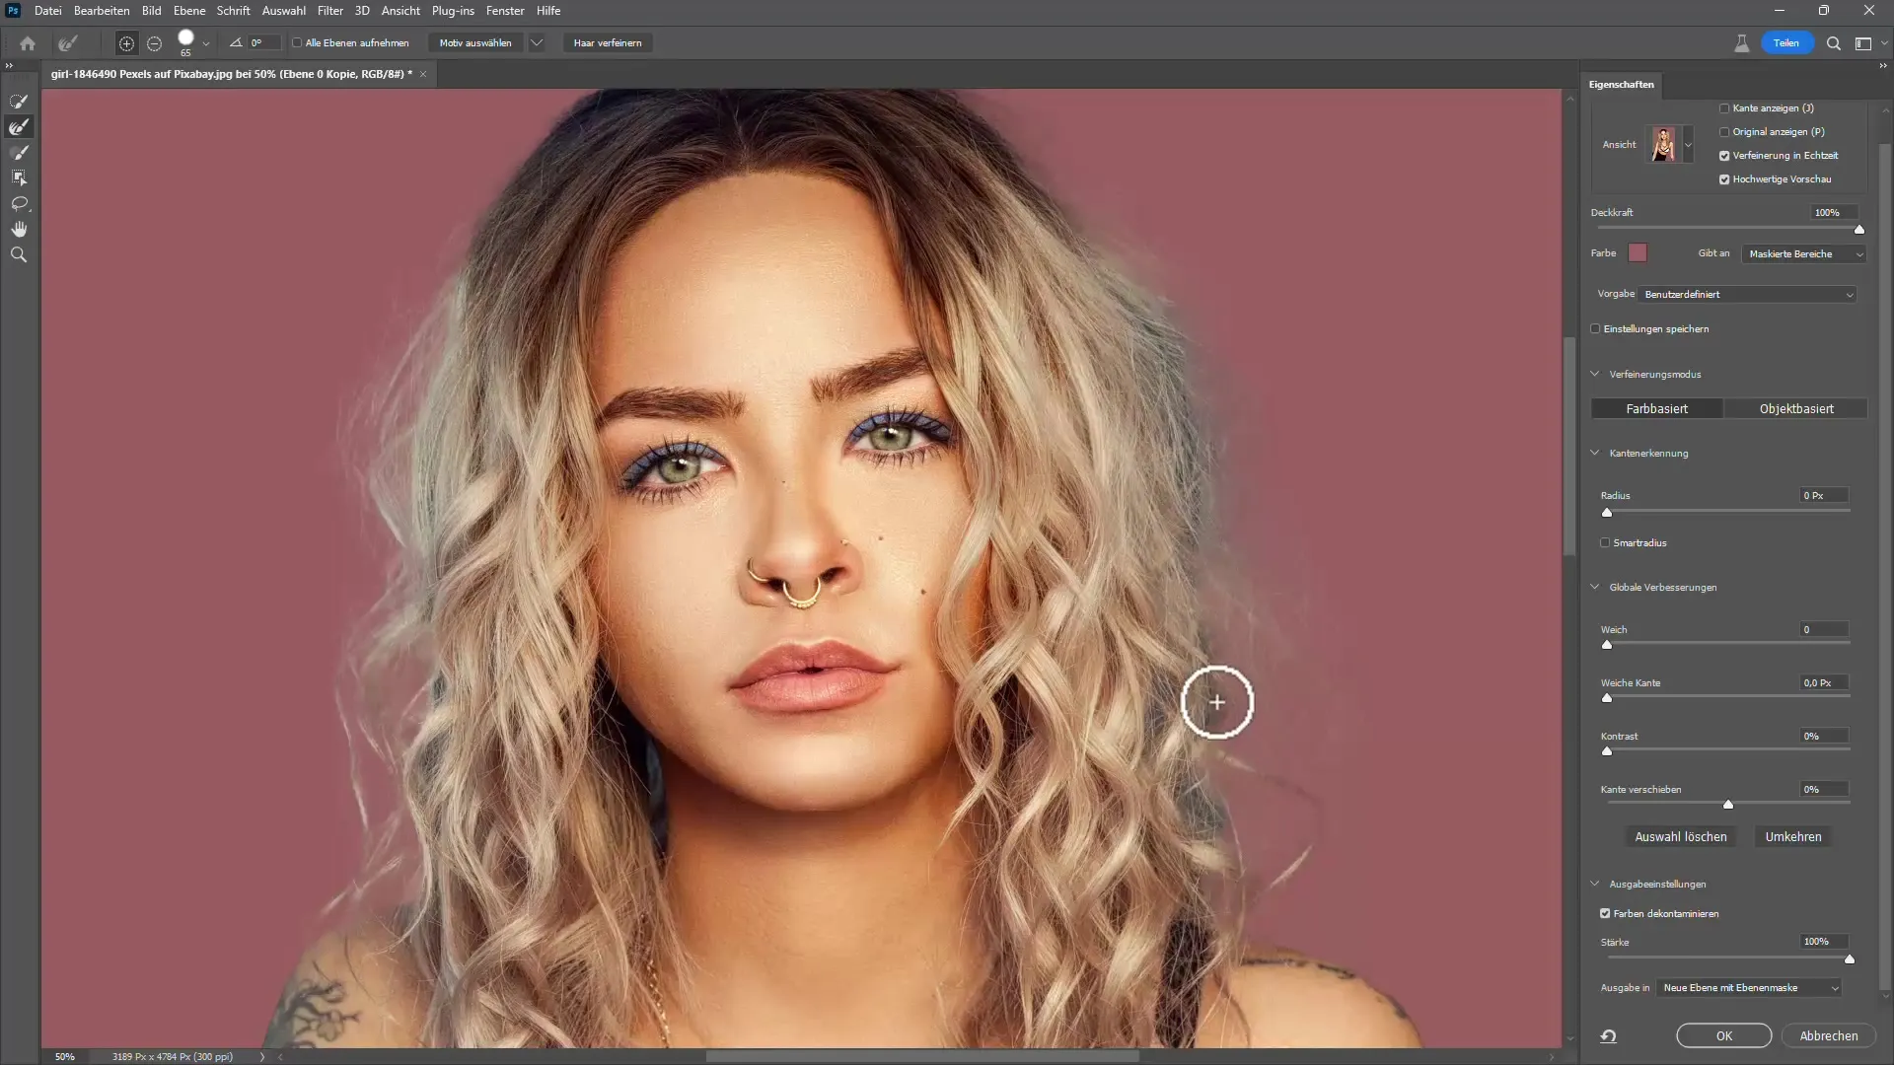Enable Smartradius checkbox
The image size is (1894, 1065).
1605,543
